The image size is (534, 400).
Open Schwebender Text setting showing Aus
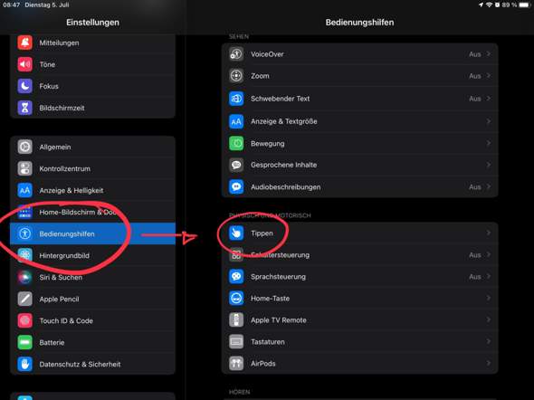(x=359, y=99)
